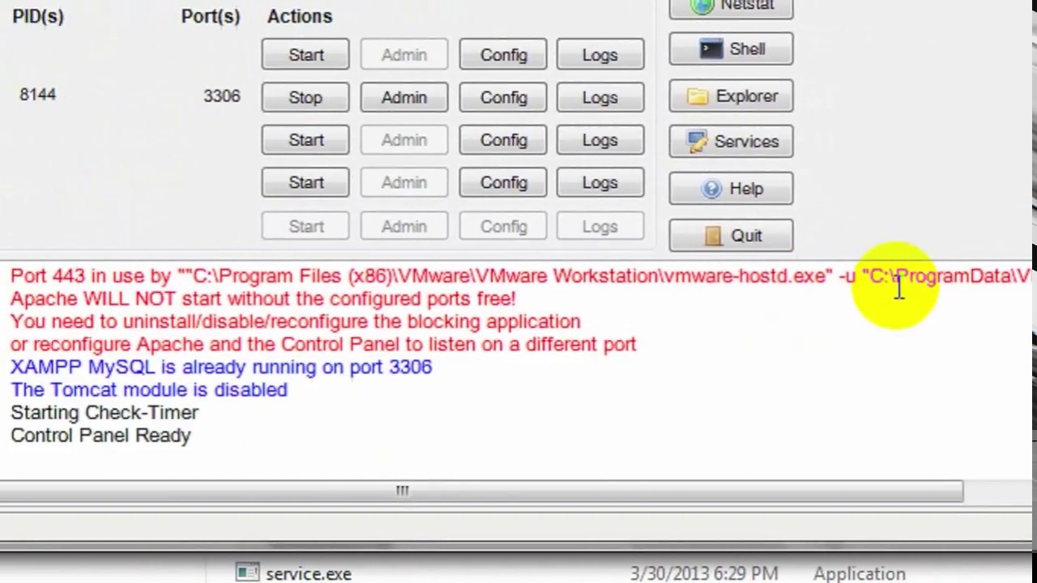Open Config in the row just below Stop
Image resolution: width=1037 pixels, height=583 pixels.
[503, 140]
